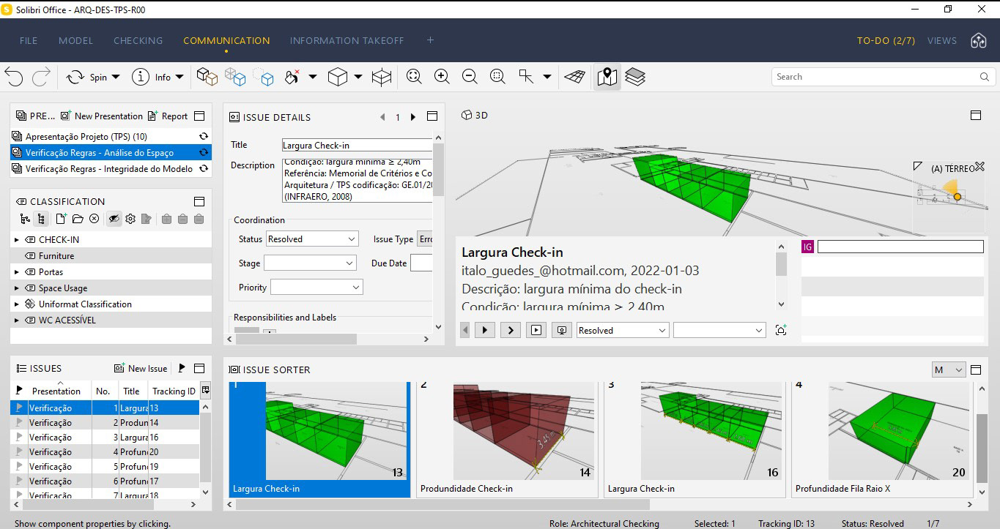Click the next slide chevron button
Viewport: 1000px width, 529px height.
(x=511, y=331)
